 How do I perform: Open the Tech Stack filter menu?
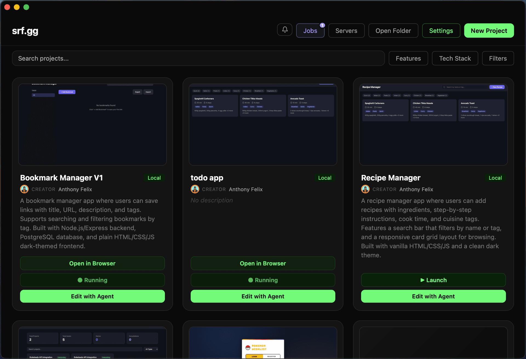click(x=455, y=58)
